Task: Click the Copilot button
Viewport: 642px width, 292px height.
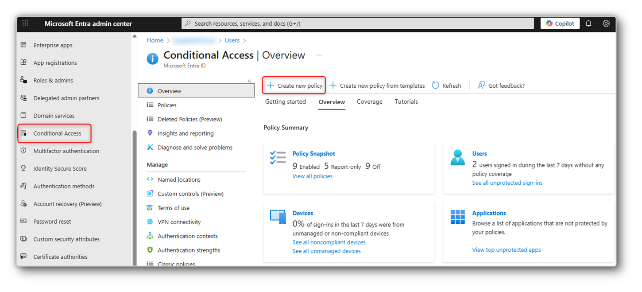Action: click(x=560, y=23)
